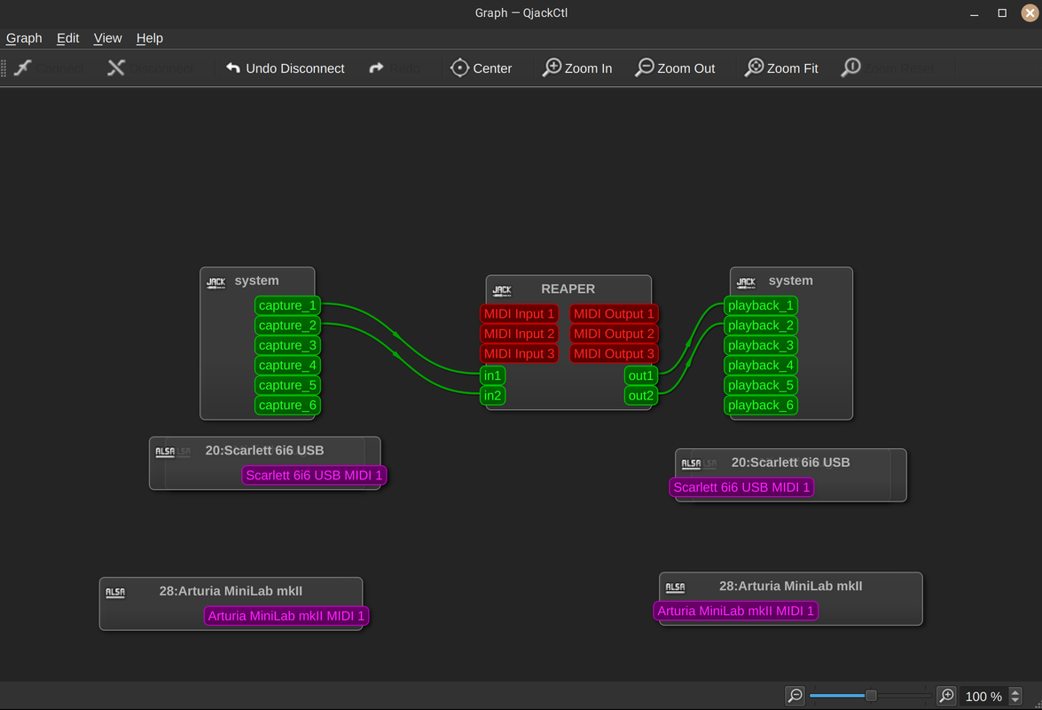
Task: Decrease zoom percentage with down arrow
Action: pyautogui.click(x=1015, y=701)
